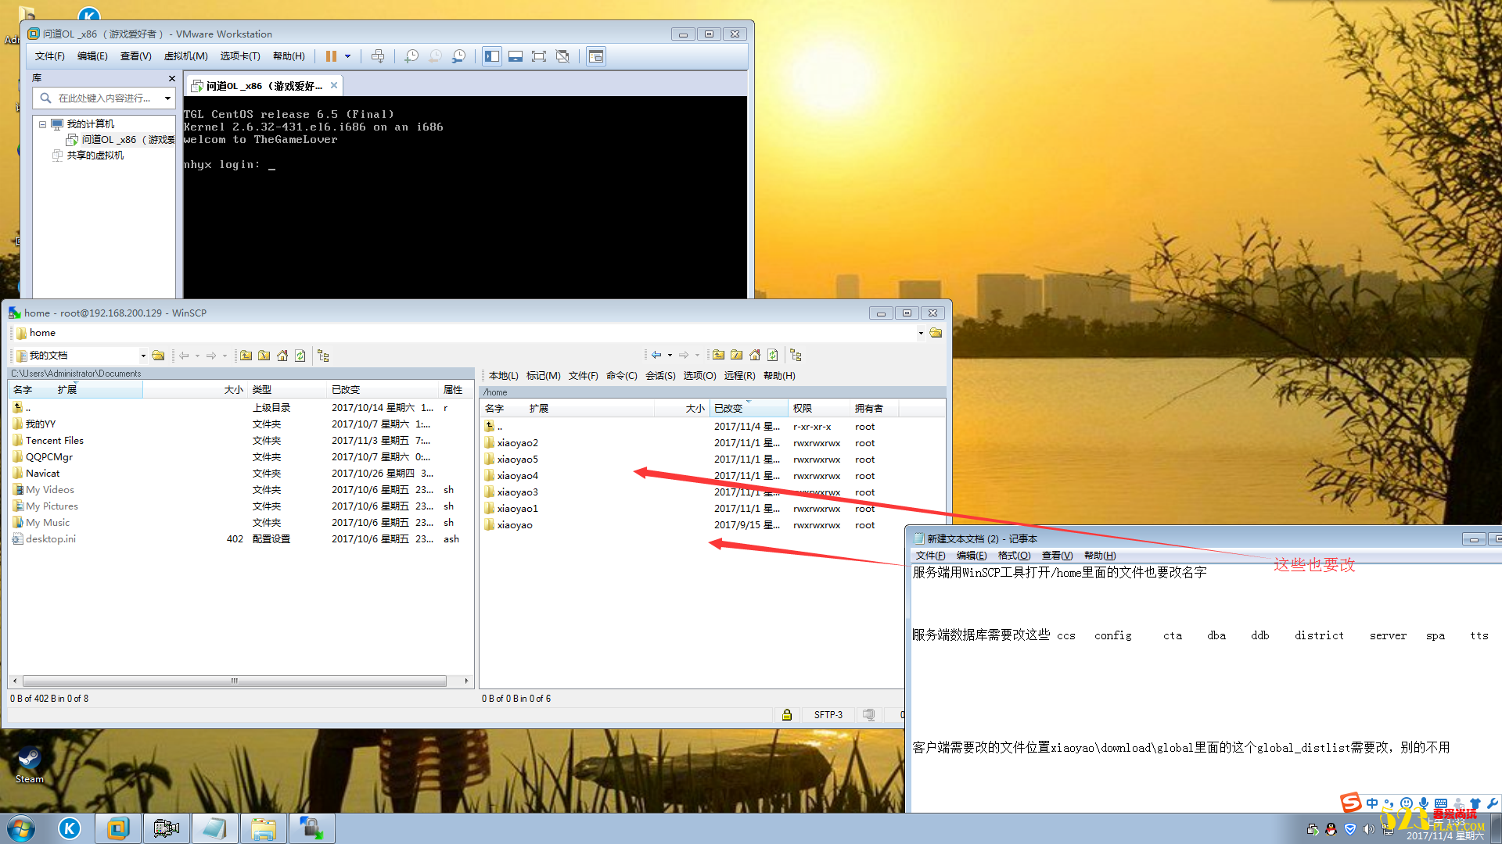Pause the virtual machine in VMware toolbar
This screenshot has width=1502, height=844.
point(331,56)
